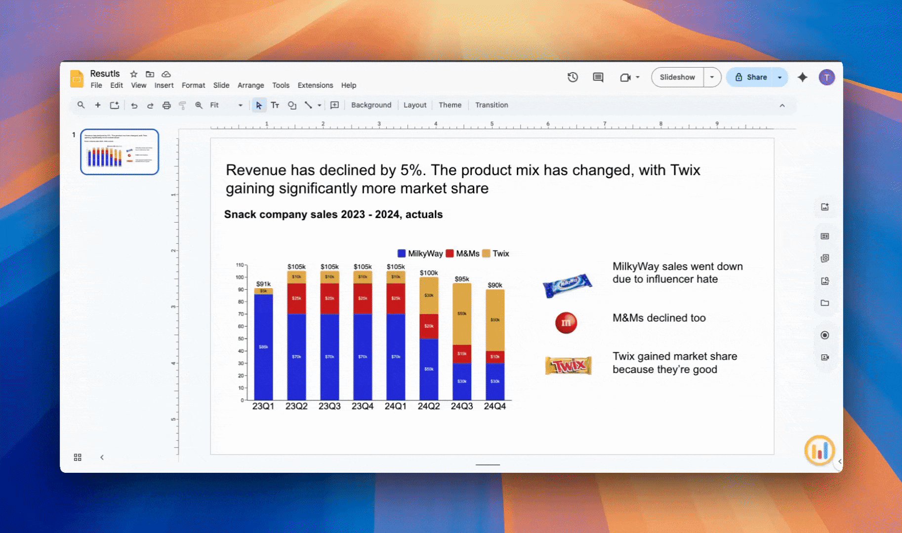
Task: Expand Share options dropdown arrow
Action: click(x=779, y=77)
